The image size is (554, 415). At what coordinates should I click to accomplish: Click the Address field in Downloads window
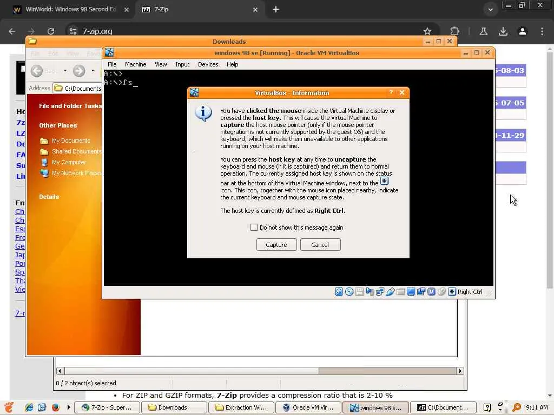coord(78,88)
